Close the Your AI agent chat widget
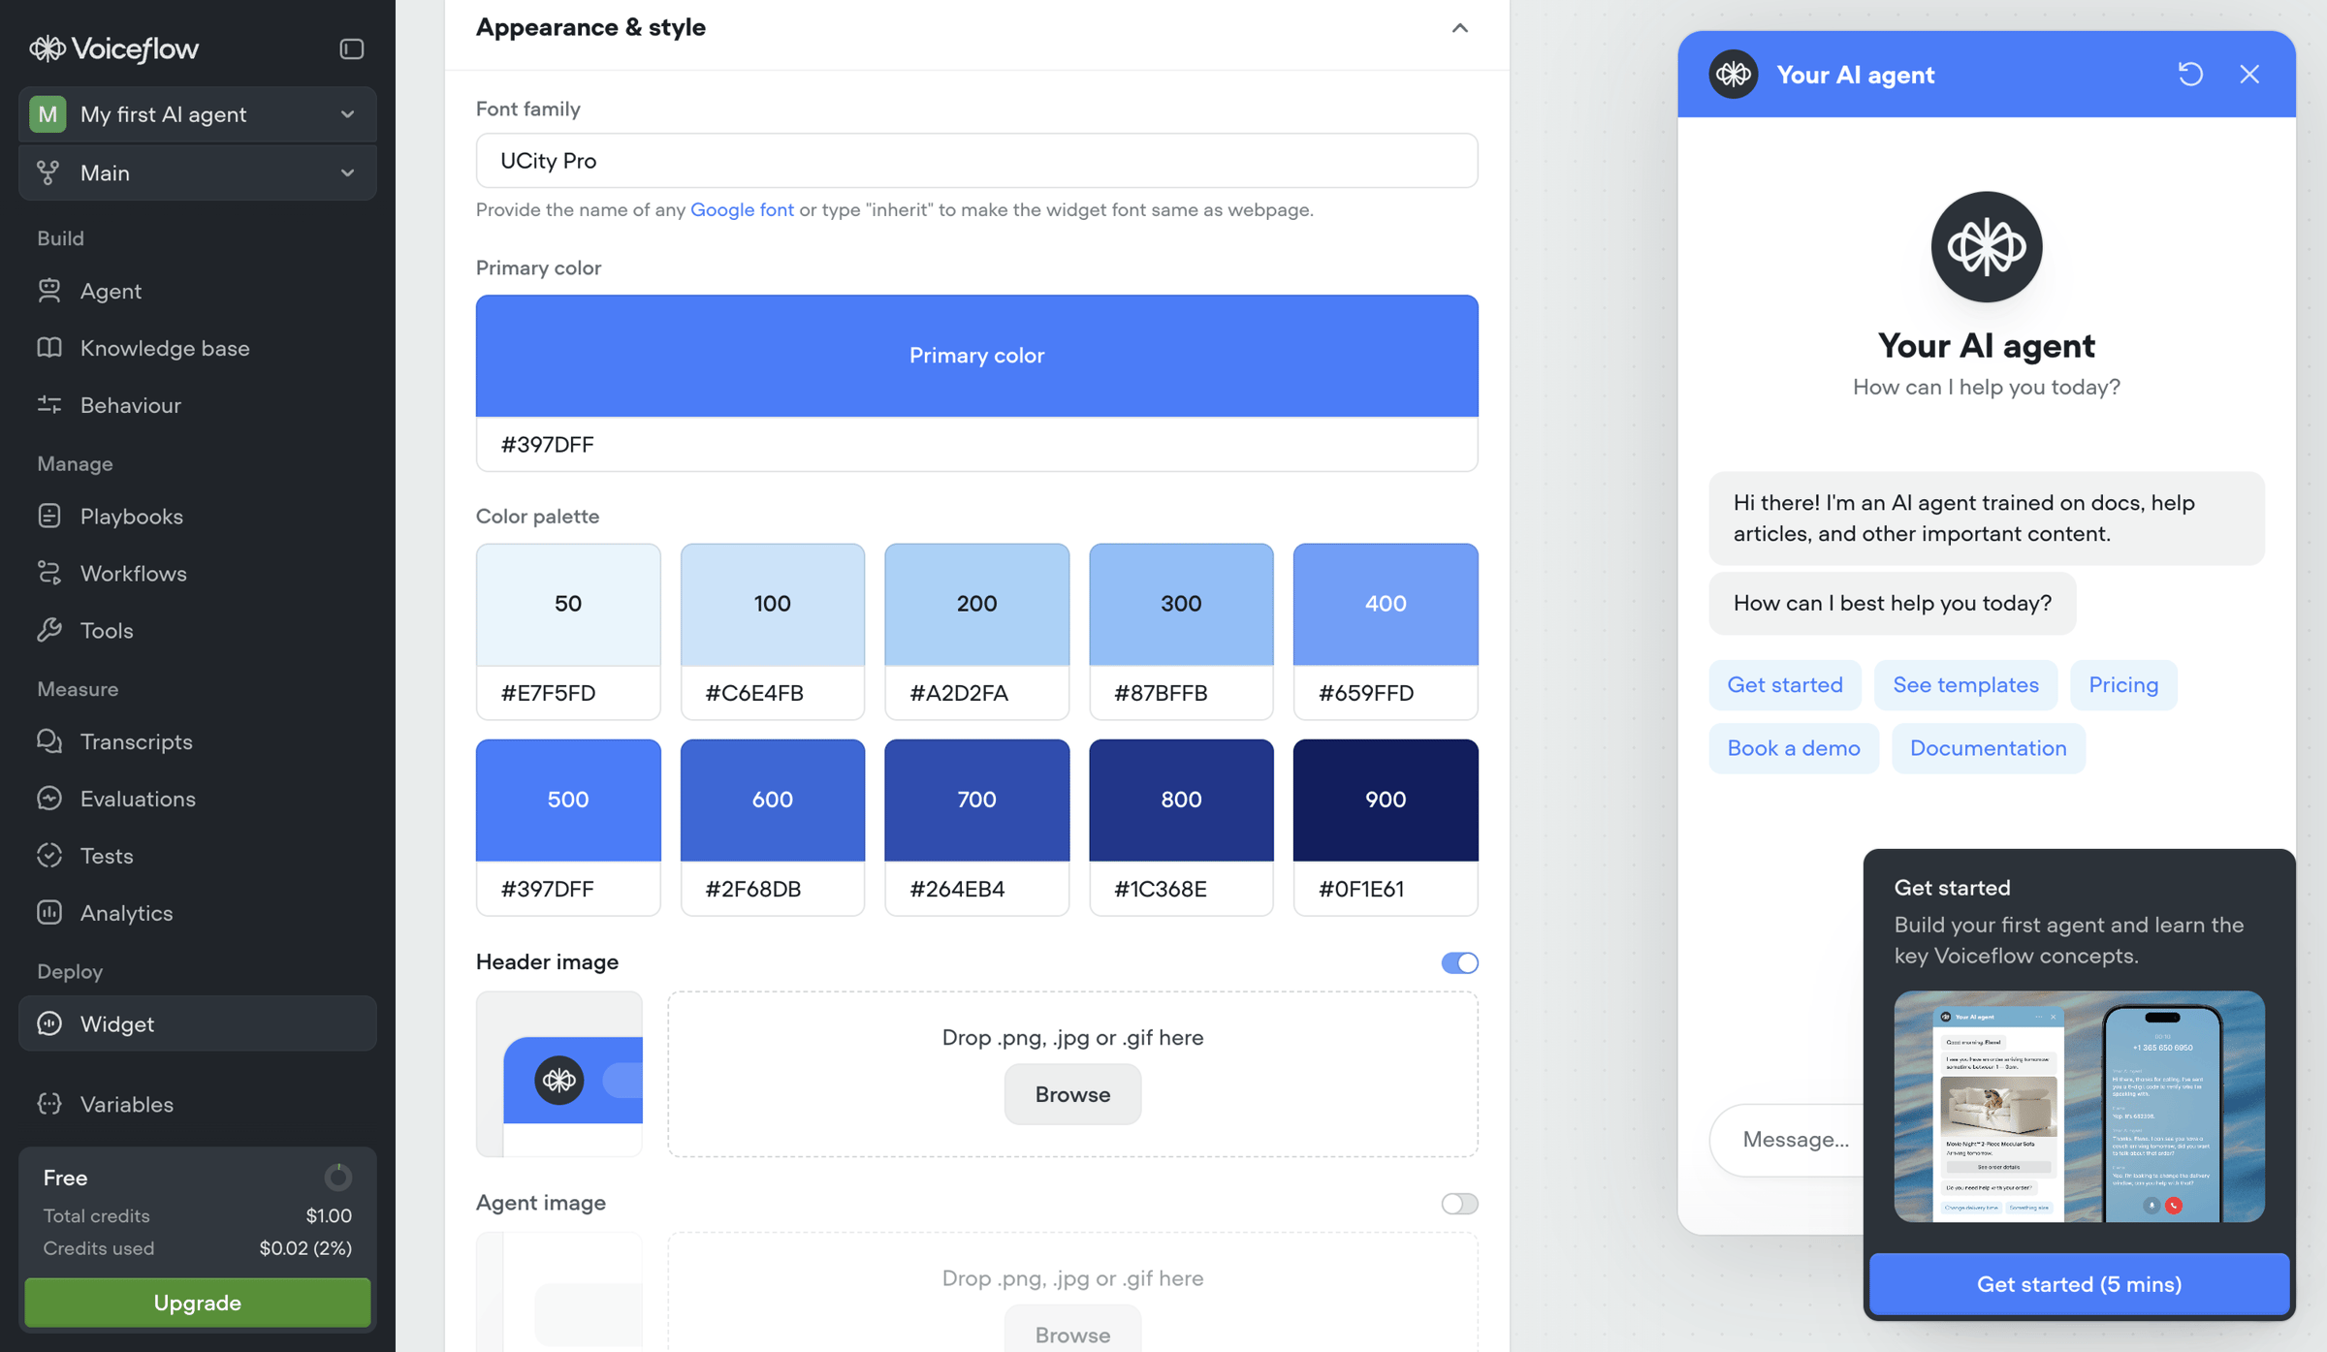 click(2249, 75)
